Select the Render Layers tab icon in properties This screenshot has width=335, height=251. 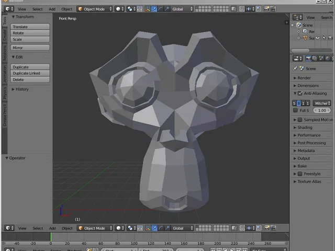(315, 58)
